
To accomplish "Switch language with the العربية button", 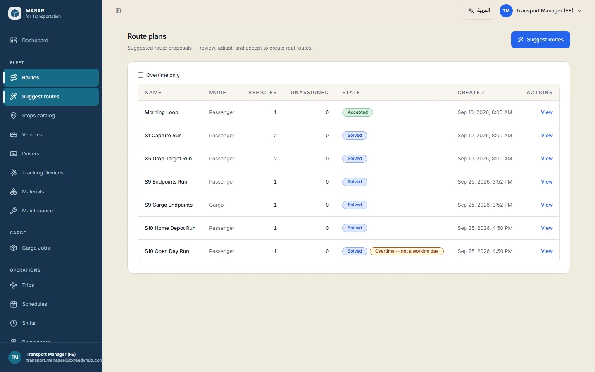I will (x=479, y=11).
